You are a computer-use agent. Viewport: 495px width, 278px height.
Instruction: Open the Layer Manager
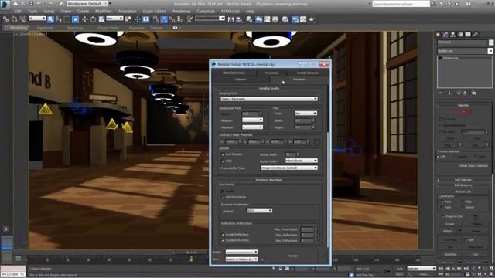point(249,19)
